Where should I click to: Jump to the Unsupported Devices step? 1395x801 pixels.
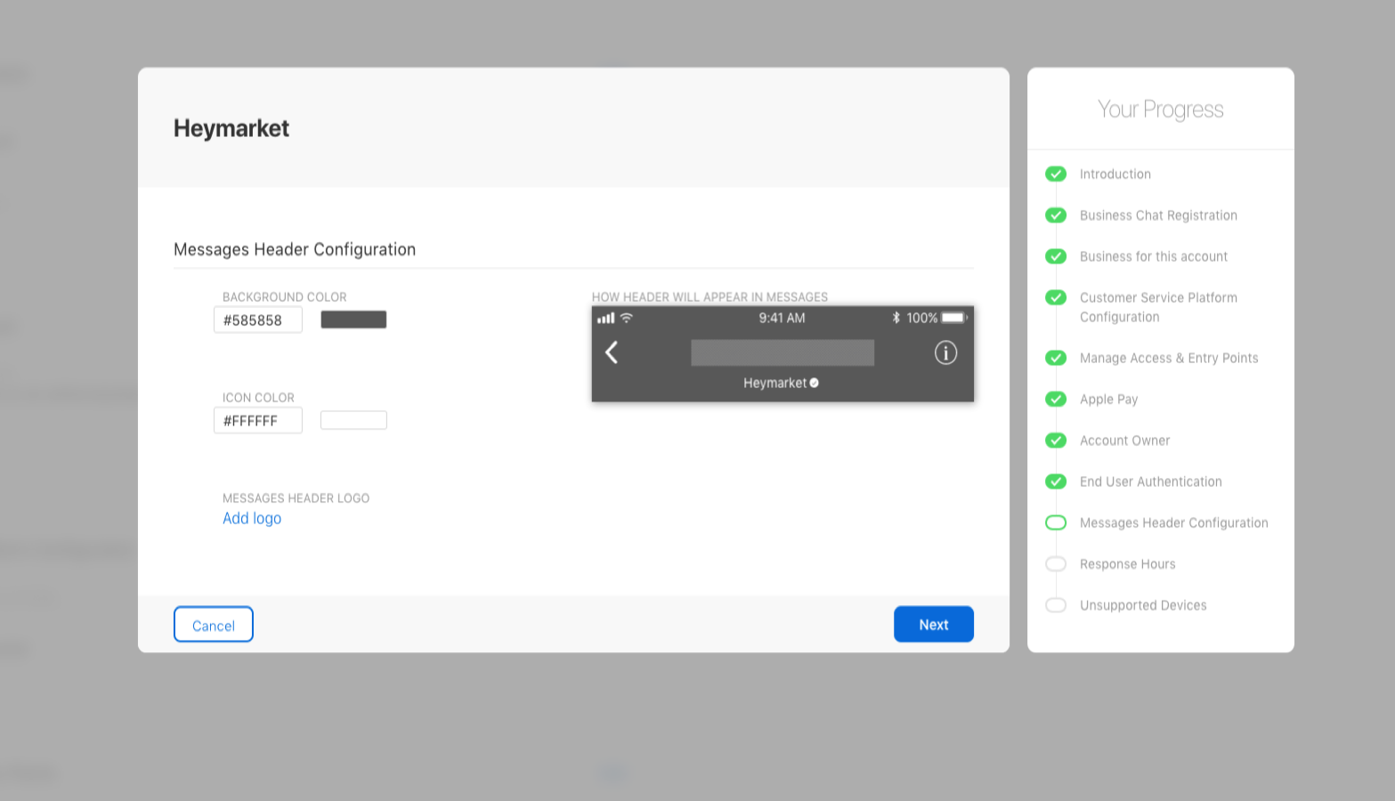1143,605
